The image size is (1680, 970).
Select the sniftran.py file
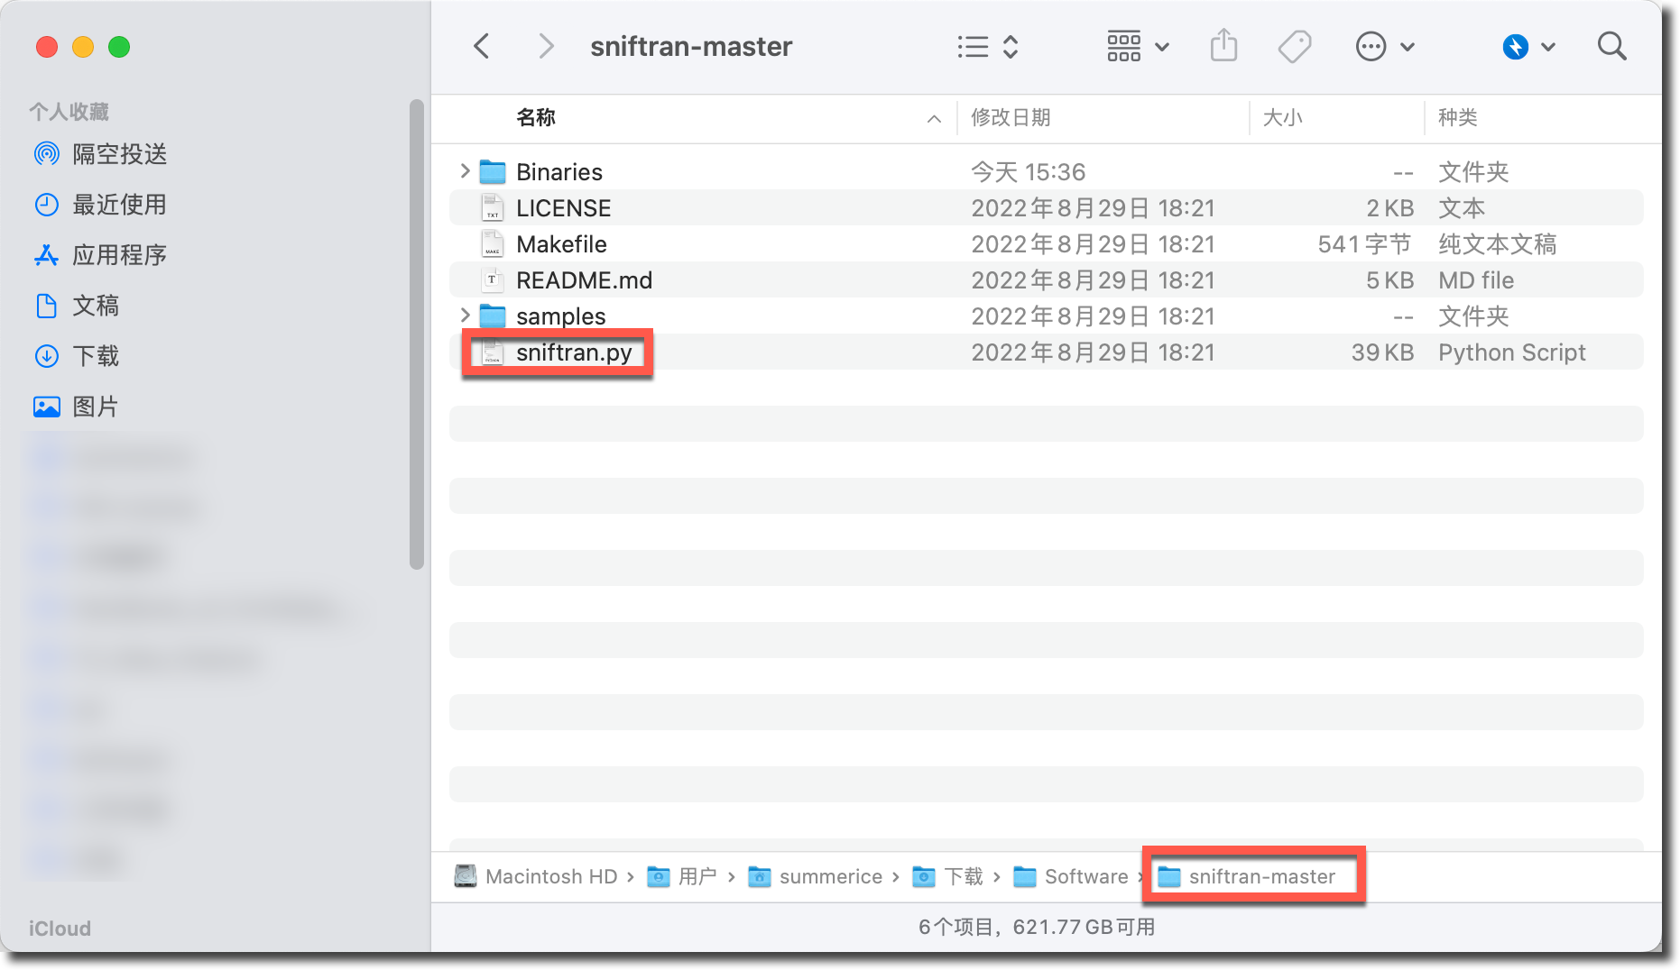point(574,352)
